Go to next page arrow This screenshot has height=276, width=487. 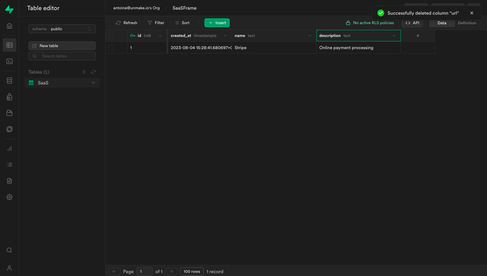click(x=171, y=272)
